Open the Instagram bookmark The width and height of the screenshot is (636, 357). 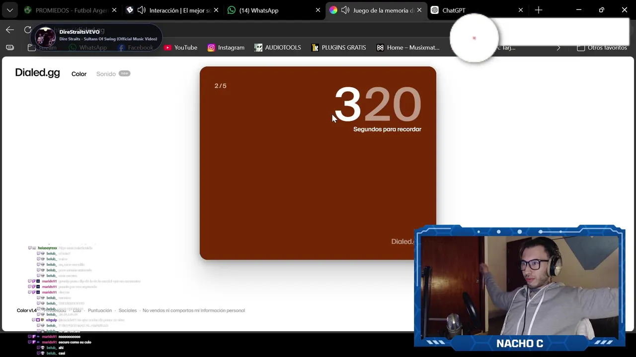[226, 48]
